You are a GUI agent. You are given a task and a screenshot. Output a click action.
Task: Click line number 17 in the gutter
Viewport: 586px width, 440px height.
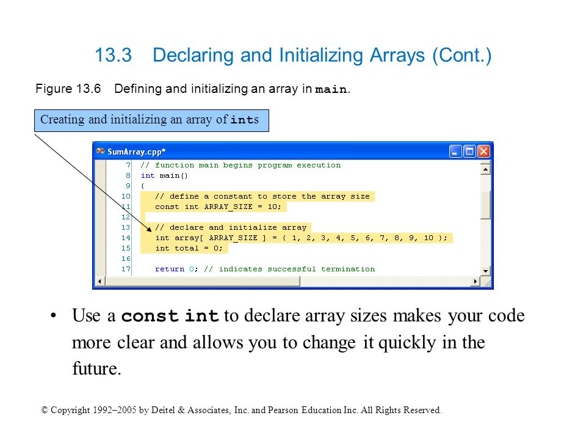pos(126,269)
